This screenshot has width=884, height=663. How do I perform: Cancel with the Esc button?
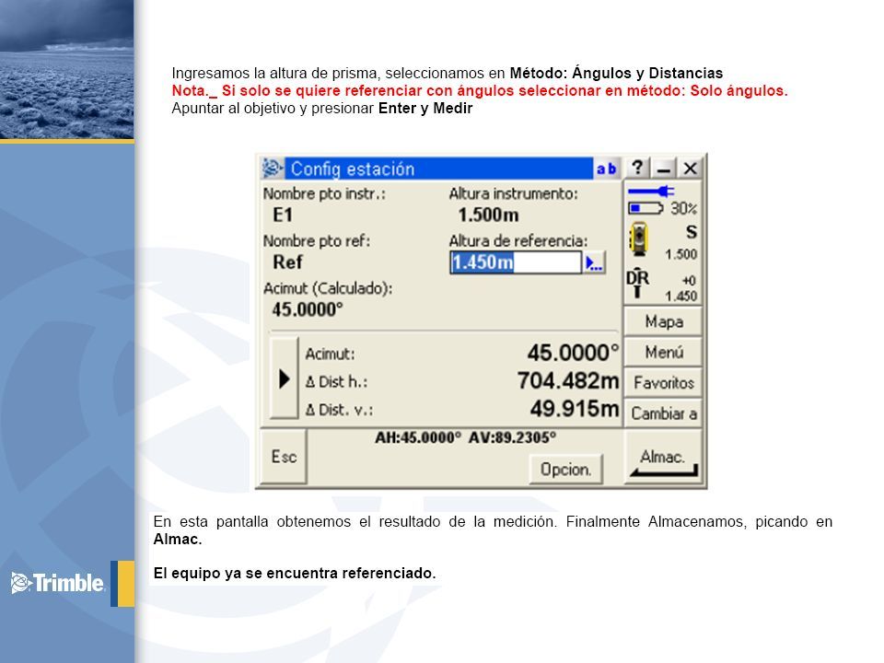click(284, 457)
